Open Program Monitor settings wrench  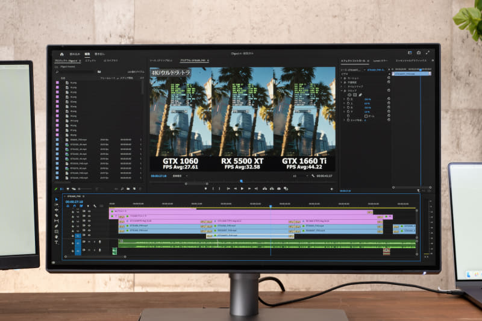click(313, 176)
